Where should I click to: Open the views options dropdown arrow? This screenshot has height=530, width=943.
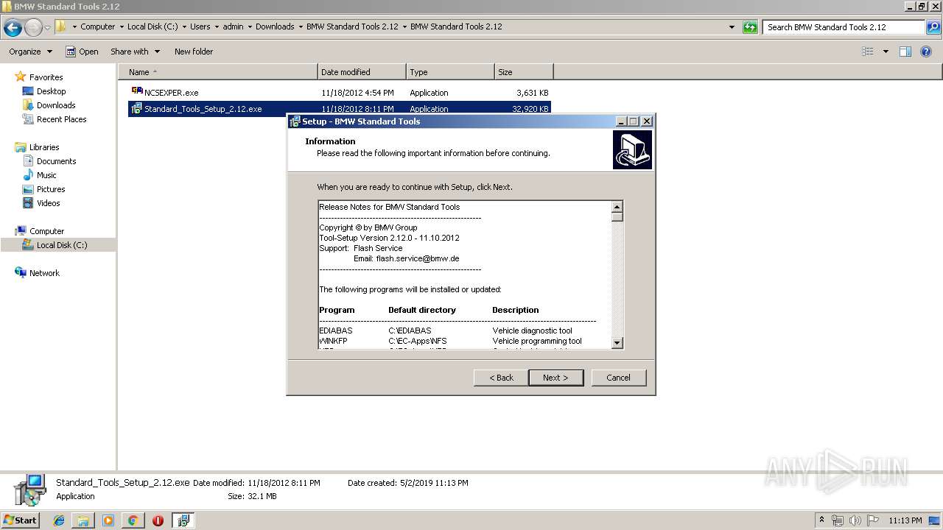(886, 52)
